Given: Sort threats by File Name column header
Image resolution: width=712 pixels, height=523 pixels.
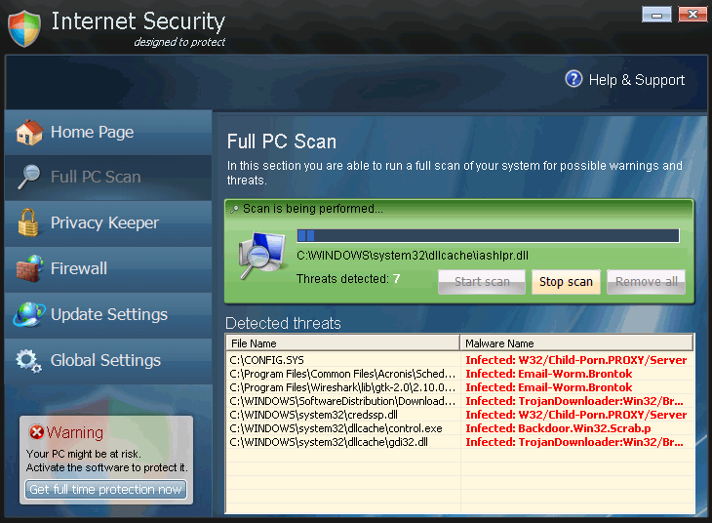Looking at the screenshot, I should pyautogui.click(x=341, y=343).
